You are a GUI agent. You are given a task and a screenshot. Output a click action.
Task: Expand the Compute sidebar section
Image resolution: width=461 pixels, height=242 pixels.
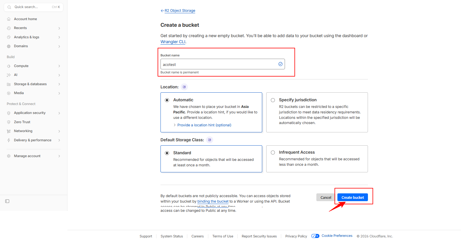(21, 66)
